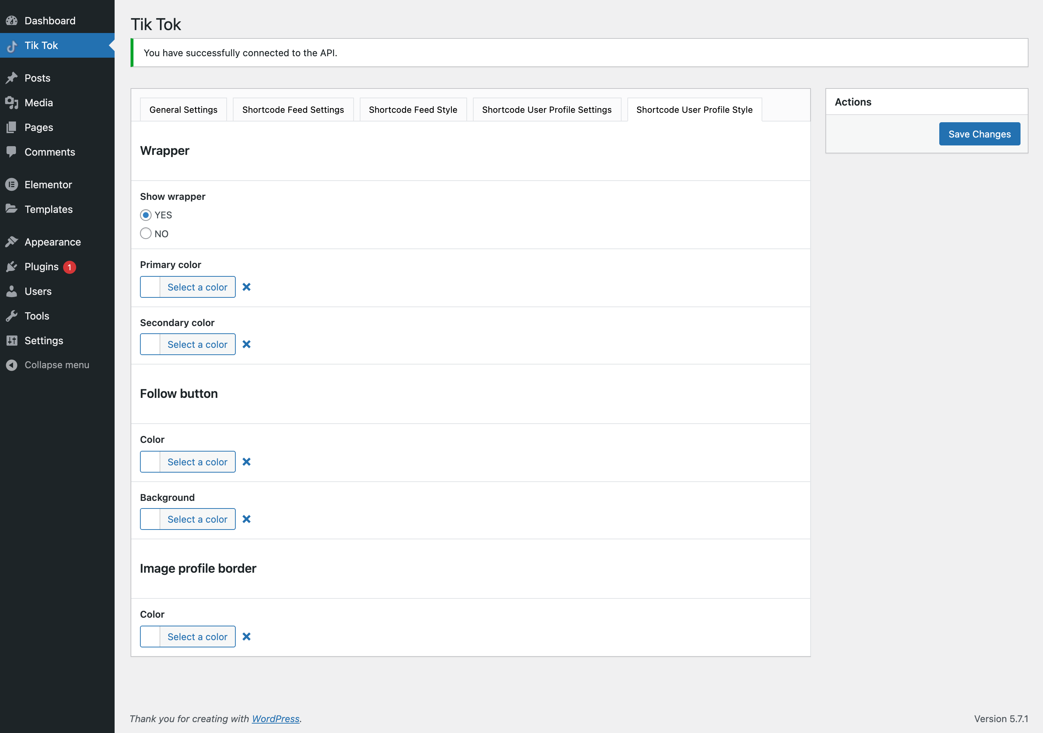Switch to Shortcode Feed Settings tab
The height and width of the screenshot is (733, 1043).
pyautogui.click(x=293, y=110)
